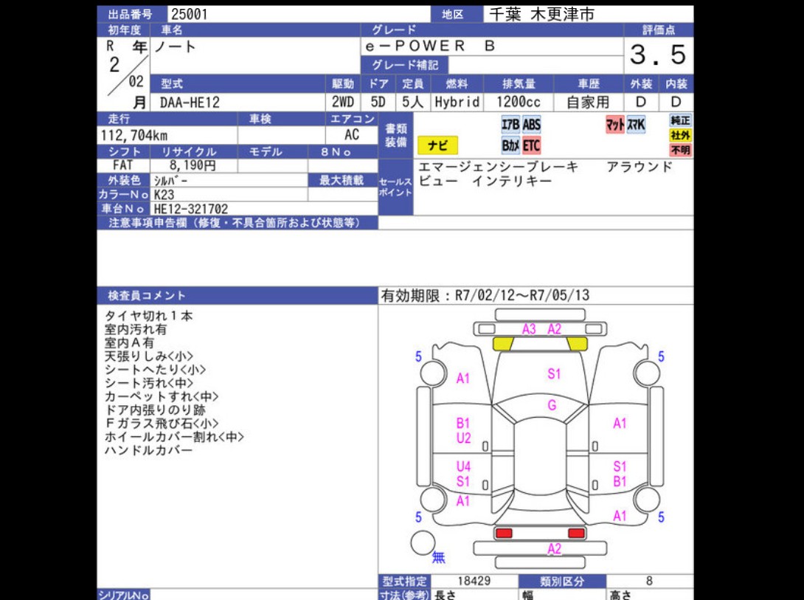Click the comment 天張りしみ<小>
This screenshot has height=600, width=804.
[149, 356]
